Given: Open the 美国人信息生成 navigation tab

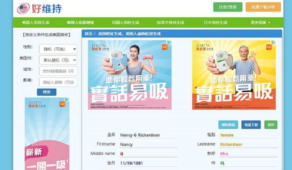Looking at the screenshot, I should [36, 23].
